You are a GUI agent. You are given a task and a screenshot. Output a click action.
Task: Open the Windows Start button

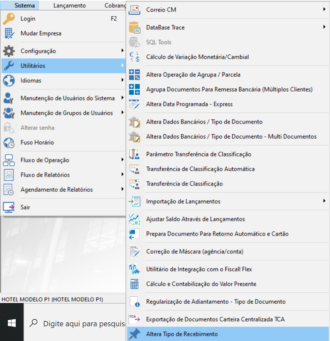click(x=12, y=323)
